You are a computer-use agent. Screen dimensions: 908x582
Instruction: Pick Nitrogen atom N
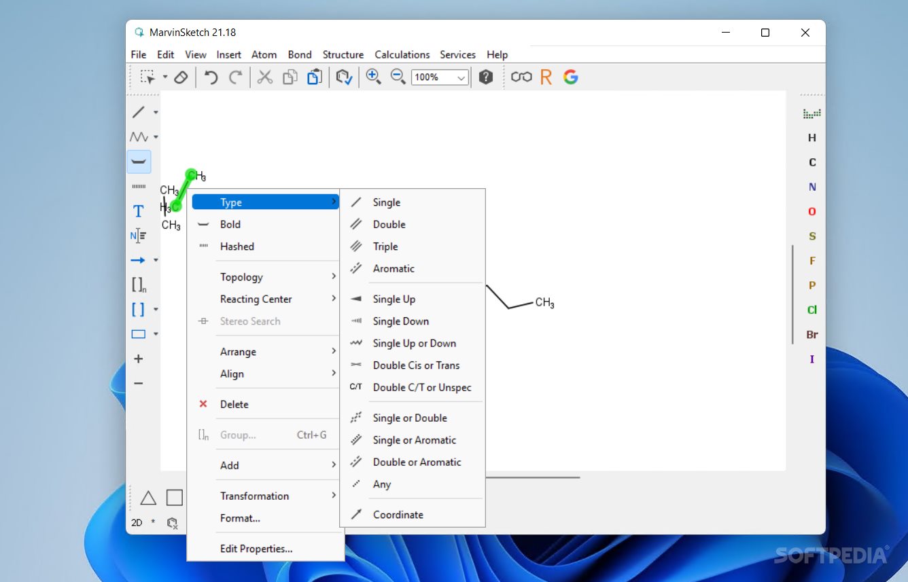tap(811, 187)
